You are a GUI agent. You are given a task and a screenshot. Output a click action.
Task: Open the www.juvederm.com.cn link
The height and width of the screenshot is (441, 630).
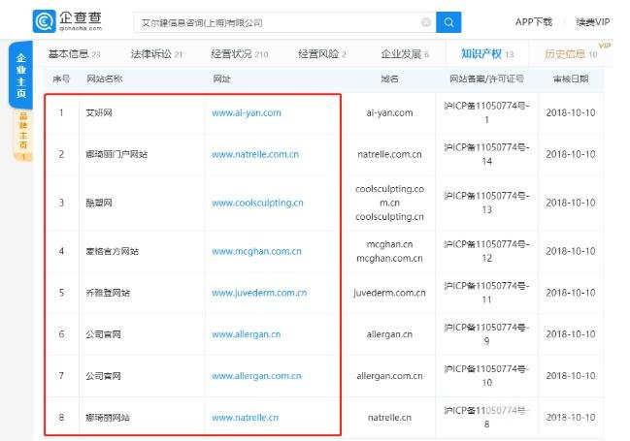[x=259, y=293]
